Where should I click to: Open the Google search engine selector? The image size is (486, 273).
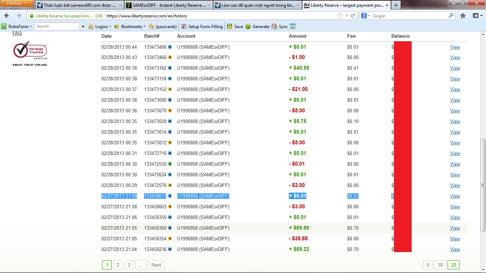pos(365,16)
